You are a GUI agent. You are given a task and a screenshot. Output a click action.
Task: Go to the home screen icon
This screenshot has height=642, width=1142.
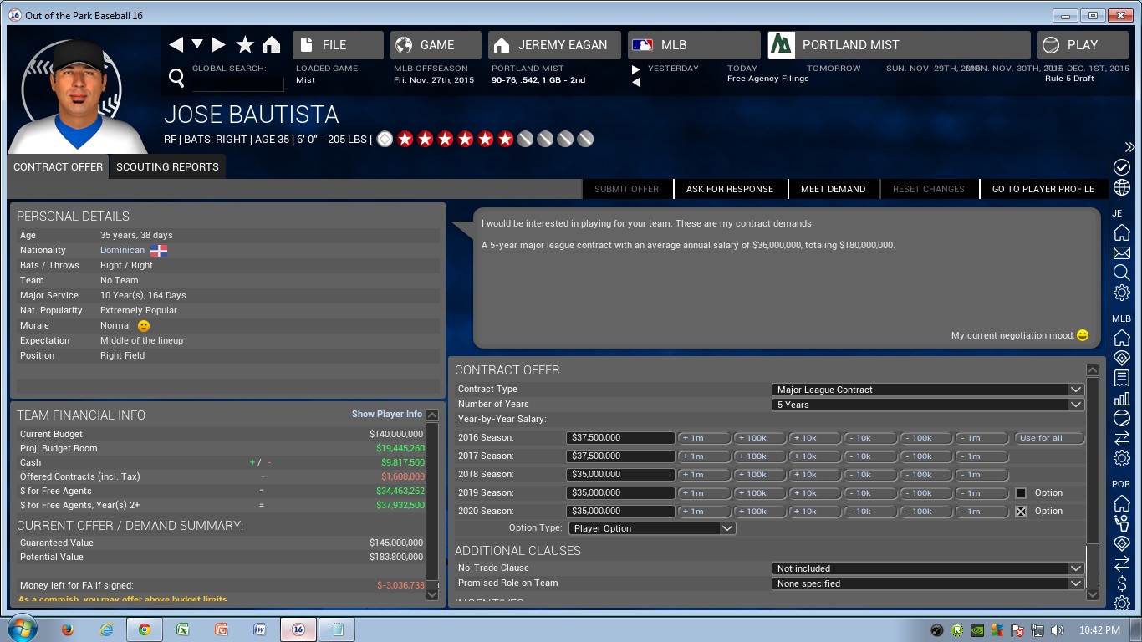(272, 45)
